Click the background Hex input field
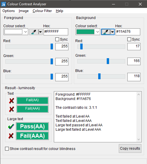The height and width of the screenshot is (164, 147). (x=128, y=32)
